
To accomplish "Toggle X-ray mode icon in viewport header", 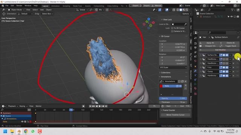I will click(x=174, y=10).
